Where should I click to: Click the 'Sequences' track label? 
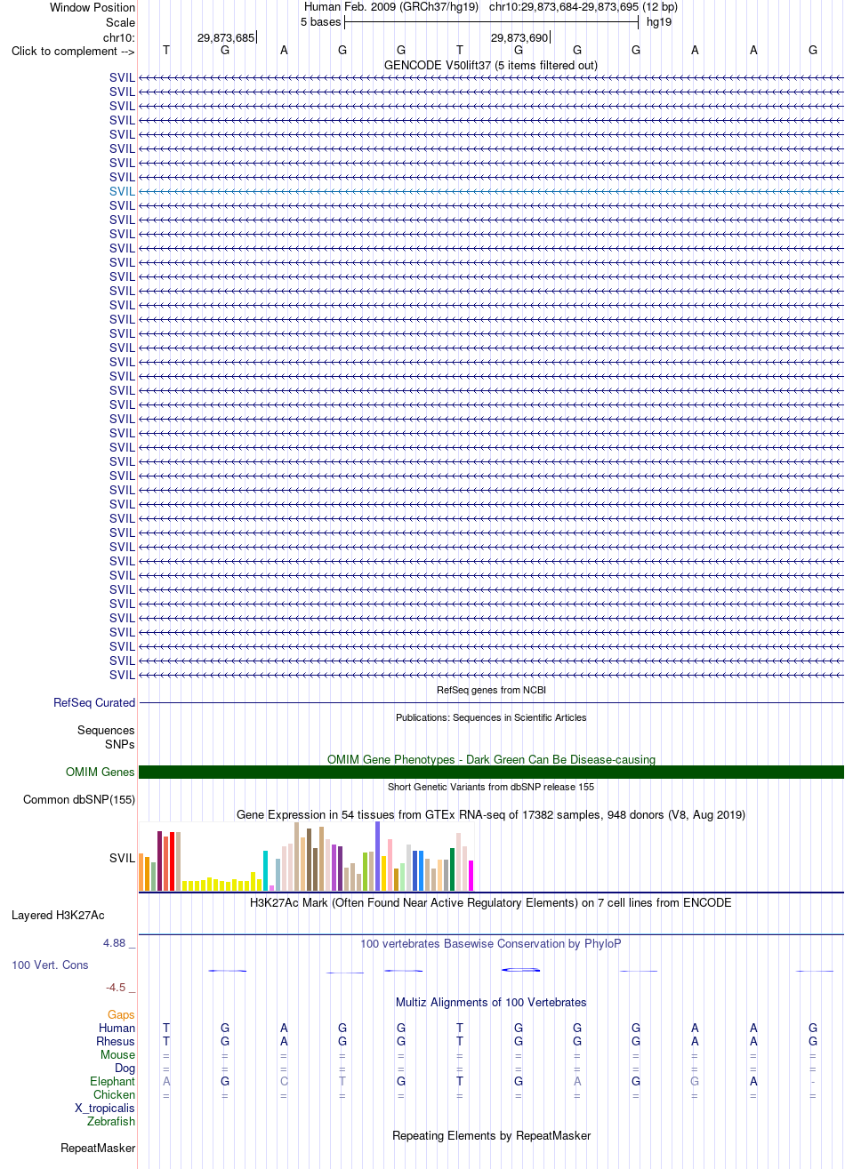pyautogui.click(x=107, y=730)
